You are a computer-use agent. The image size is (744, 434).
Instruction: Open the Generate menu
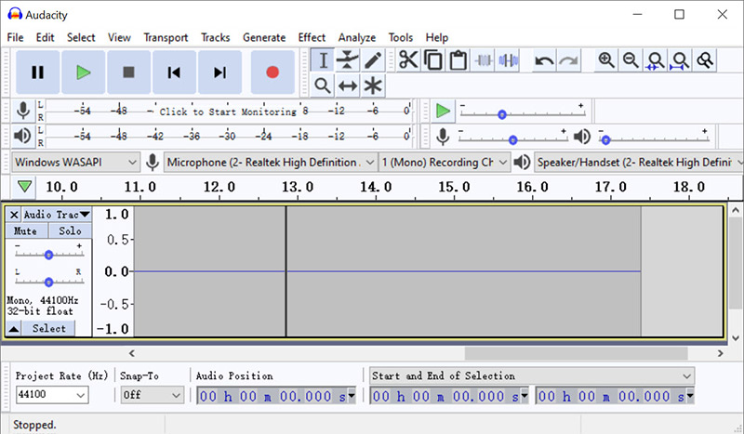coord(264,37)
